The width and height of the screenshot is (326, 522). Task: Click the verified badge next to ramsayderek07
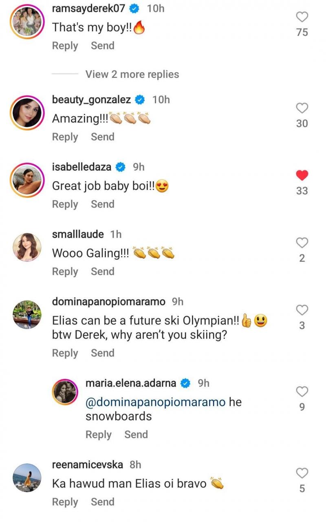133,8
